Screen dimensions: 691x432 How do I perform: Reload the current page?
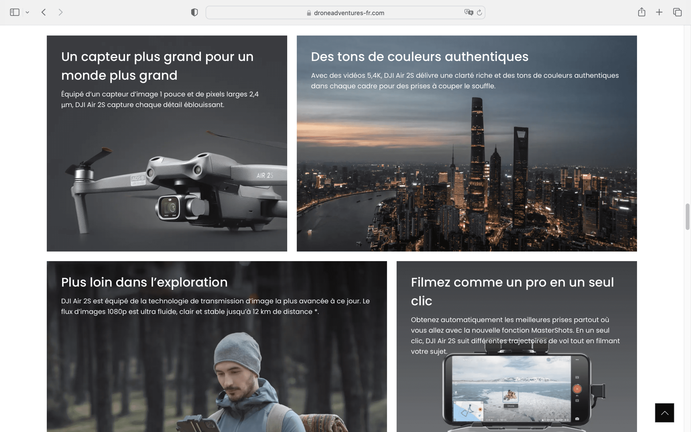[x=479, y=12]
